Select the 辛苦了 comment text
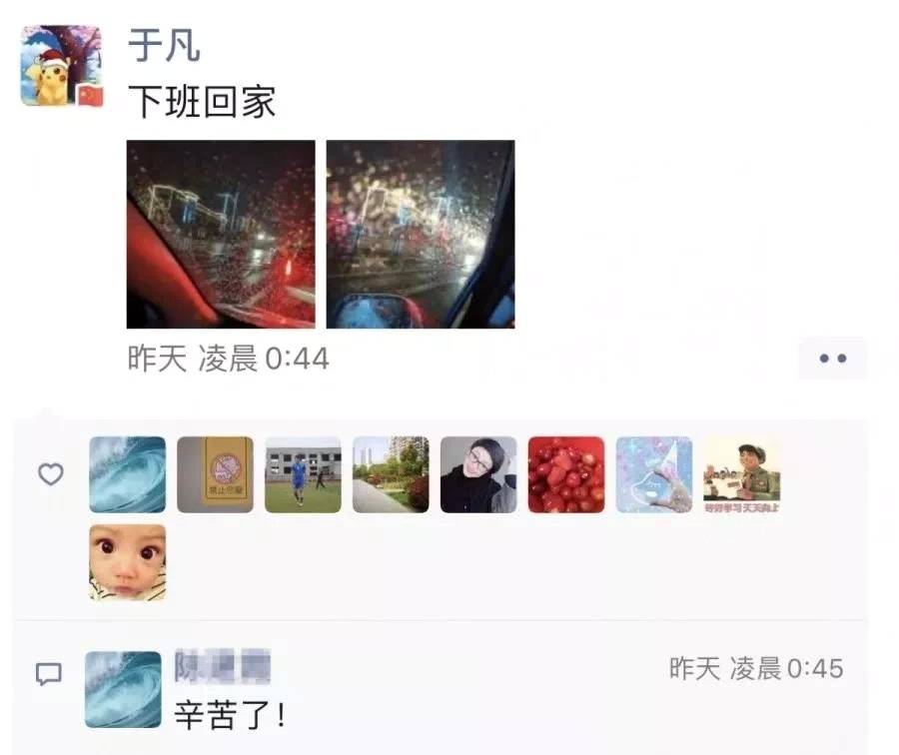 [x=230, y=715]
